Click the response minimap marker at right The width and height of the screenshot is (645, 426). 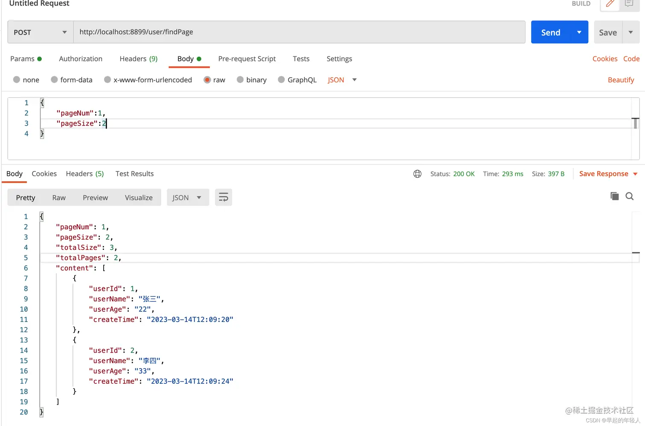point(636,253)
